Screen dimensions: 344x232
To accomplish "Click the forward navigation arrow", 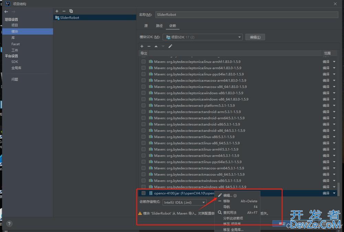I will click(x=13, y=12).
